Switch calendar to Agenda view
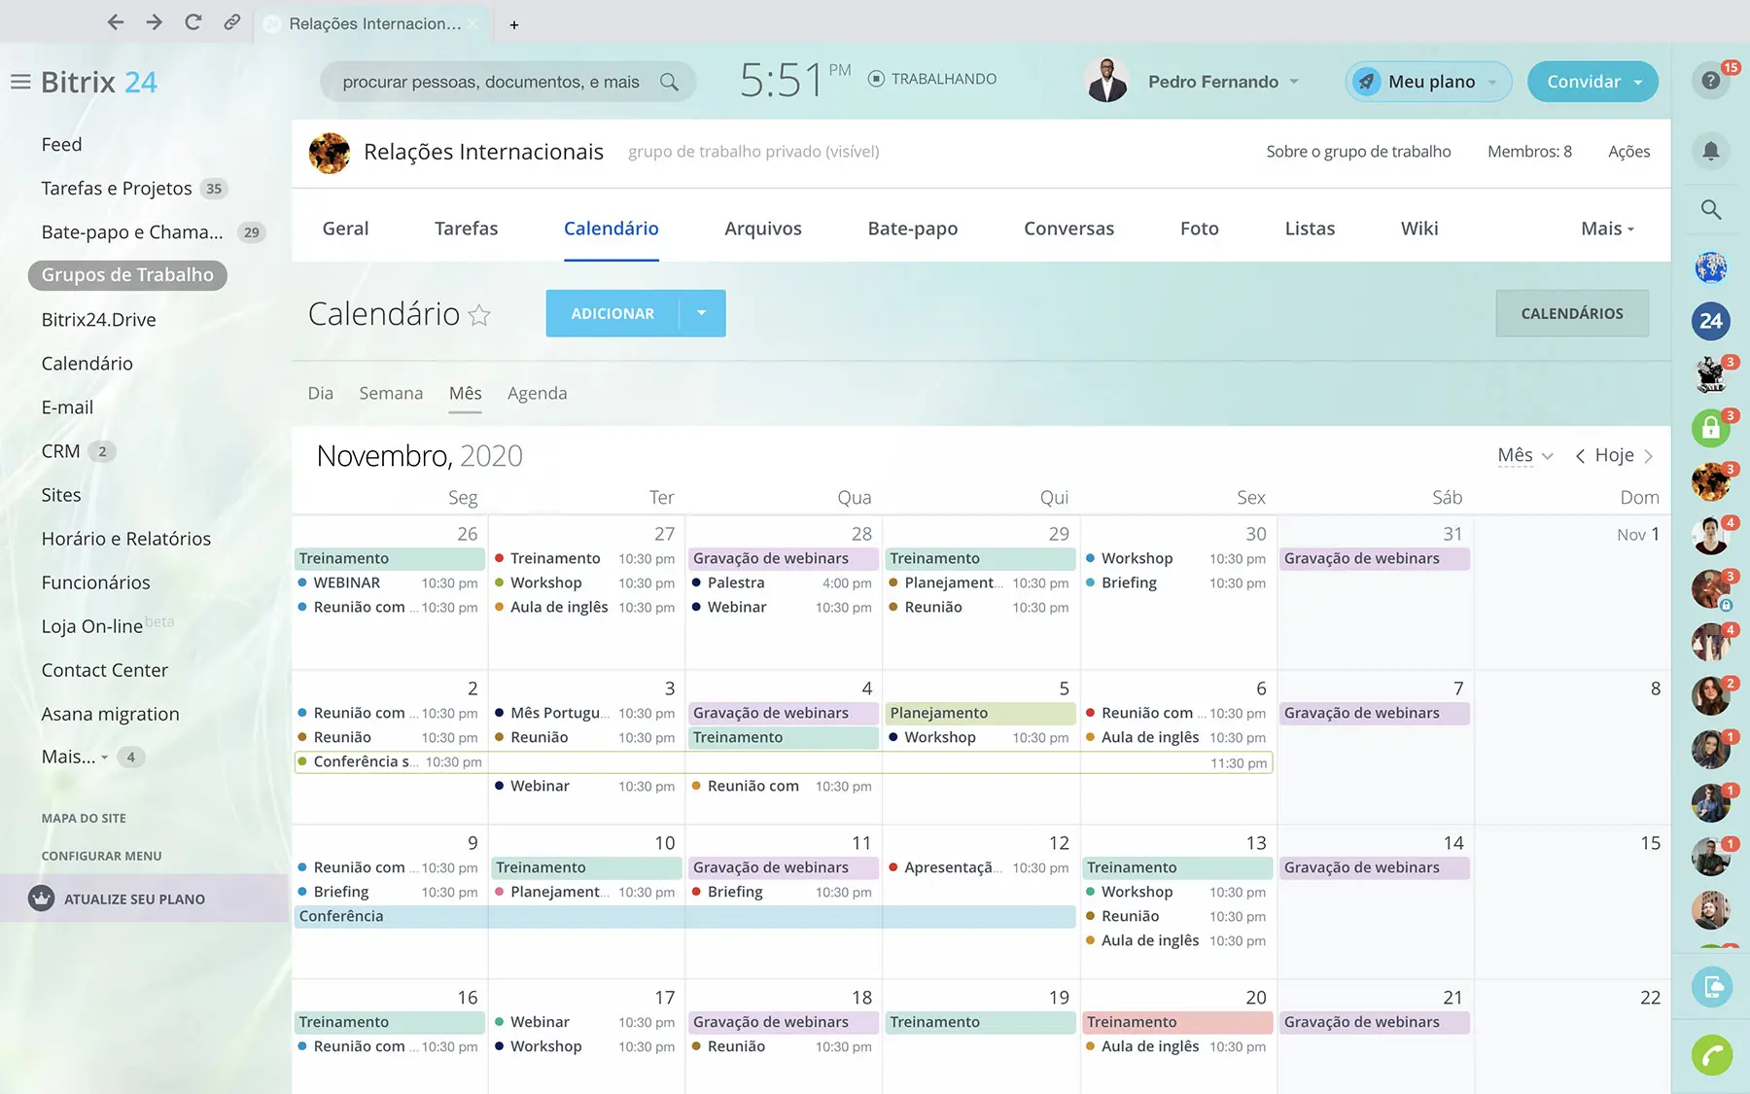 tap(537, 393)
